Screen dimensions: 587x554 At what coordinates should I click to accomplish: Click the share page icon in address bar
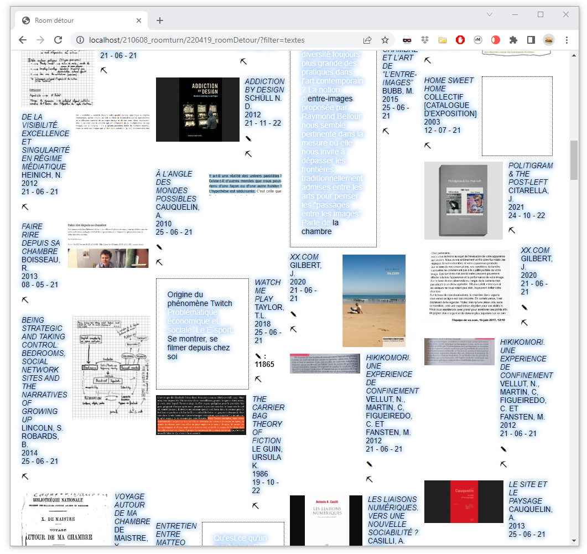(x=367, y=40)
